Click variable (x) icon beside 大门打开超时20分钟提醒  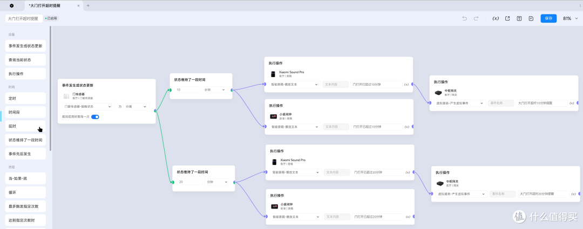[x=574, y=194]
